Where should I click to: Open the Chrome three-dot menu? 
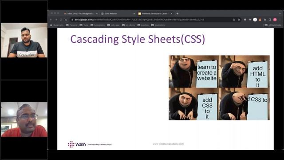click(x=280, y=20)
